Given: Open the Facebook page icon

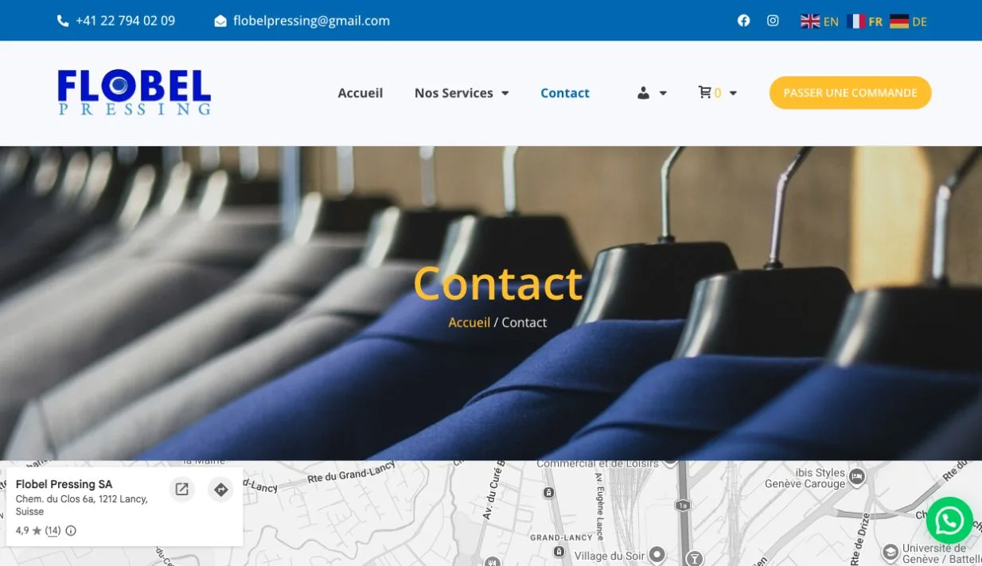Looking at the screenshot, I should pos(743,21).
